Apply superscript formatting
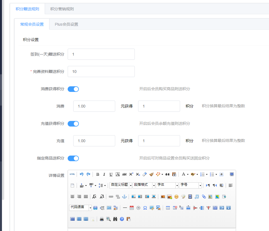The image size is (269, 231). [131, 174]
